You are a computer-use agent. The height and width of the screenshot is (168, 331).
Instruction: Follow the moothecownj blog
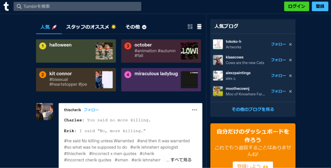[x=278, y=91]
